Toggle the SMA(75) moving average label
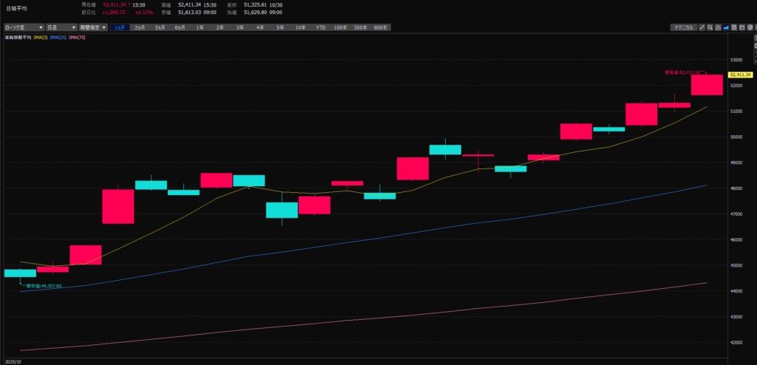 coord(76,36)
